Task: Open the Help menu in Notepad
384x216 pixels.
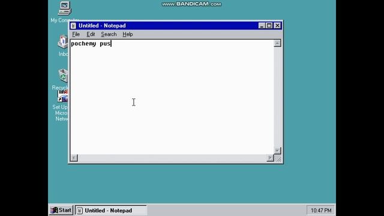Action: (128, 34)
